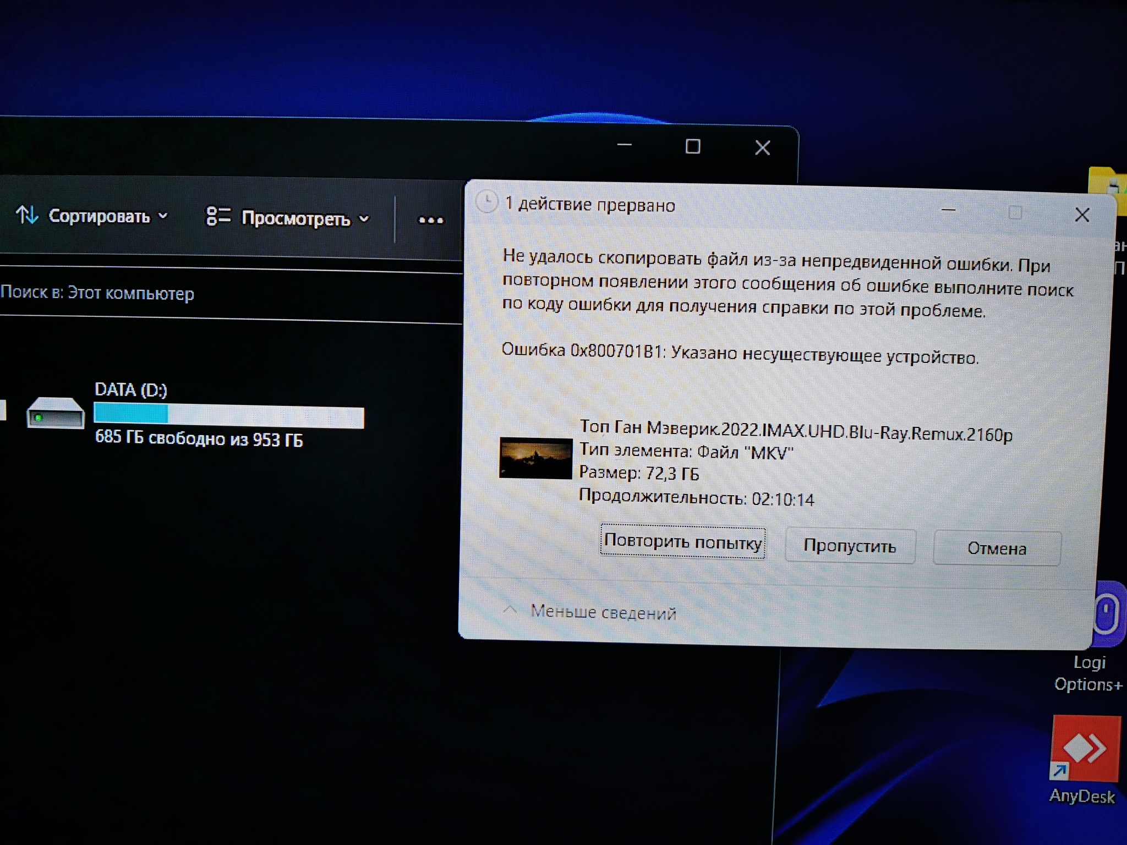Click the Sort arrows icon
The height and width of the screenshot is (845, 1127).
point(27,215)
